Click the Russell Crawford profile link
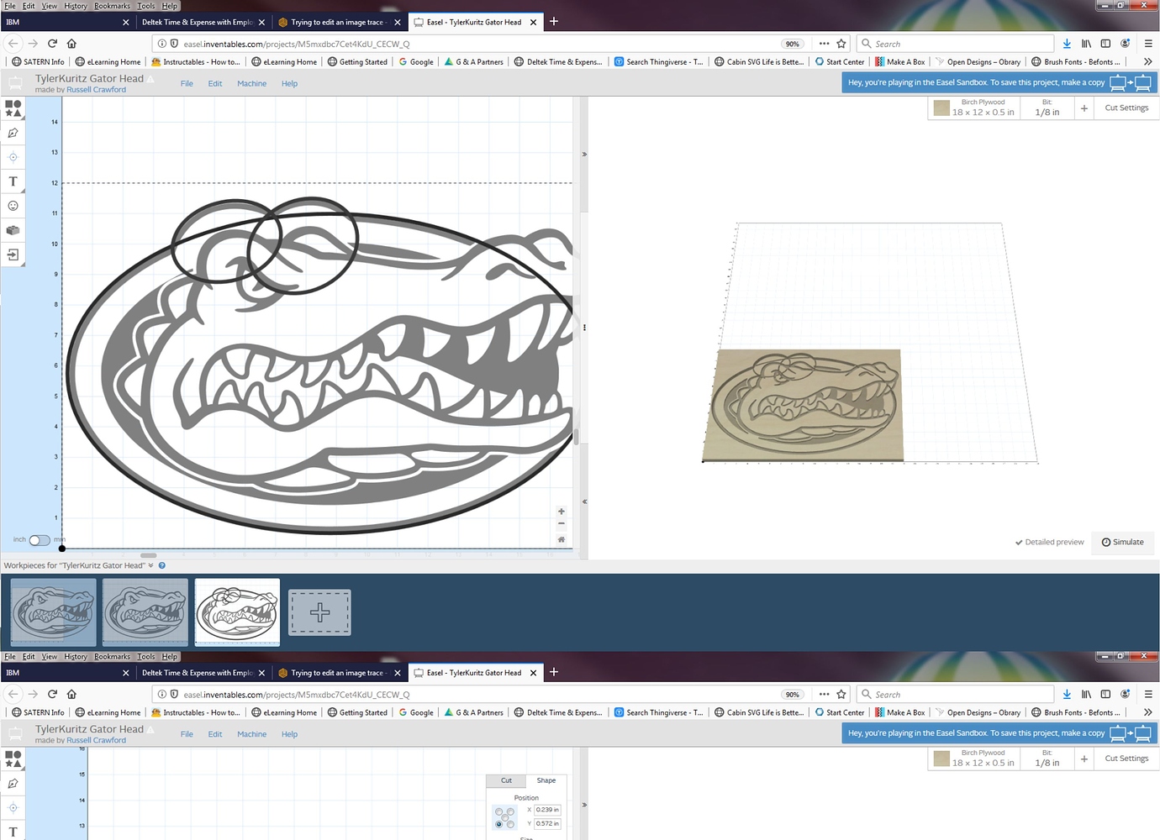Viewport: 1160px width, 840px height. tap(96, 89)
